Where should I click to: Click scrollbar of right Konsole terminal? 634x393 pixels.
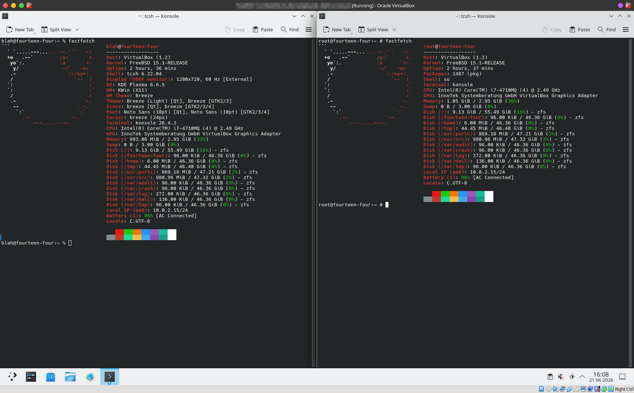pos(630,203)
